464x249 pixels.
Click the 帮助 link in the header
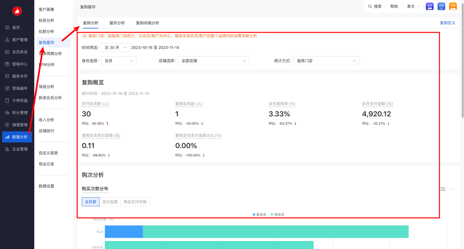click(394, 7)
